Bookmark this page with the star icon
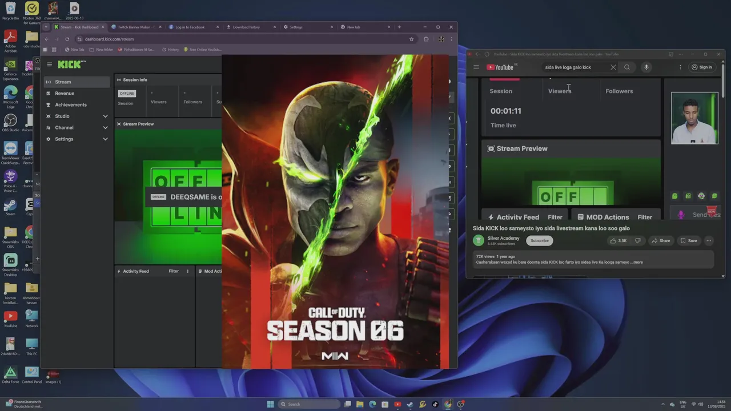Viewport: 731px width, 411px height. [411, 39]
